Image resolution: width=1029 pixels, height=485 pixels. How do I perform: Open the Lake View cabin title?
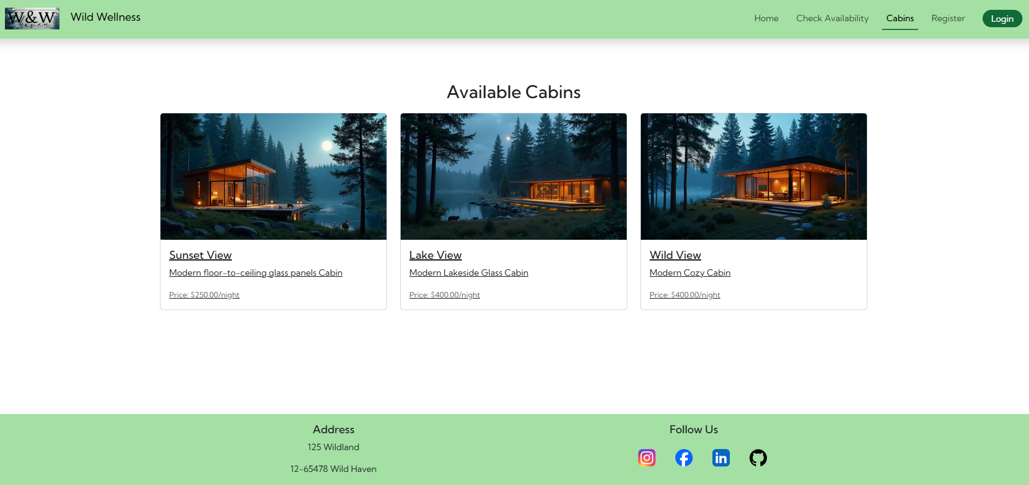click(435, 255)
